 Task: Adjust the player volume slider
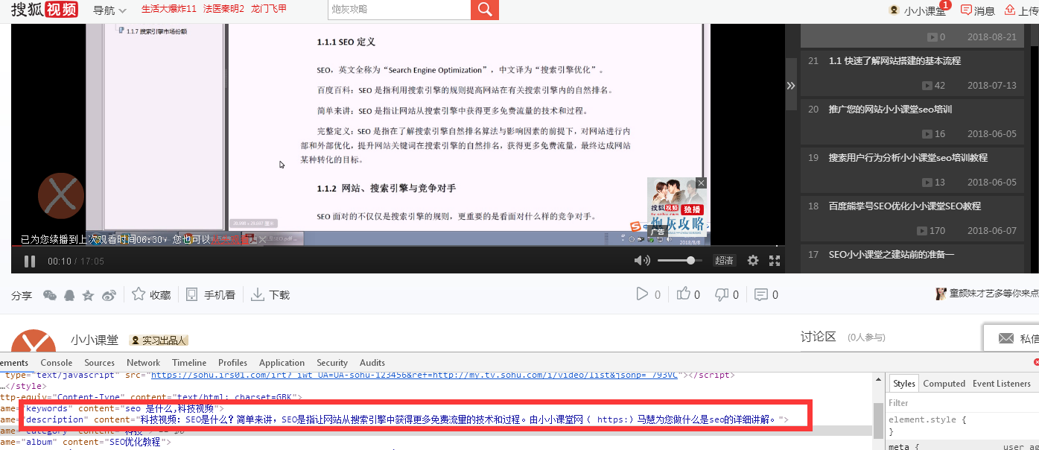[679, 260]
